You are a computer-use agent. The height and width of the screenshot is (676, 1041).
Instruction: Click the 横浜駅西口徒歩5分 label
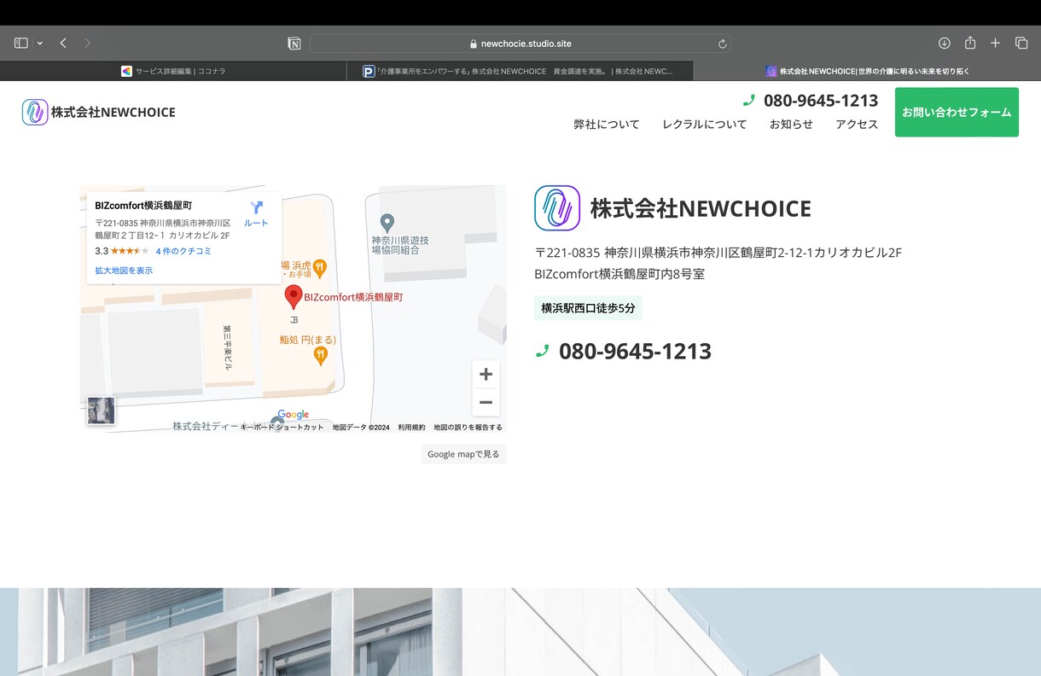click(x=588, y=308)
